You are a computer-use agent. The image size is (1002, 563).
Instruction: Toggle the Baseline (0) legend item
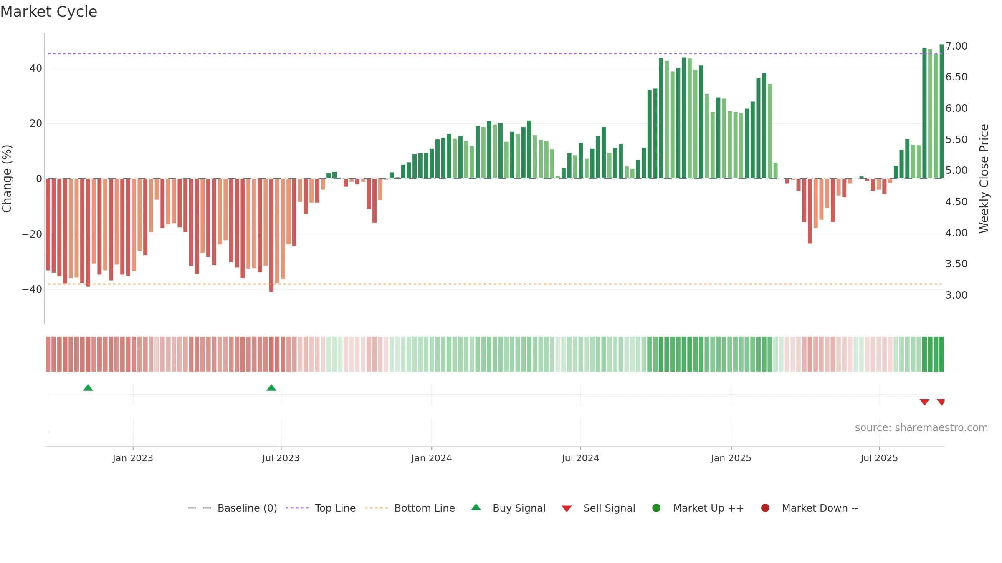(x=233, y=508)
